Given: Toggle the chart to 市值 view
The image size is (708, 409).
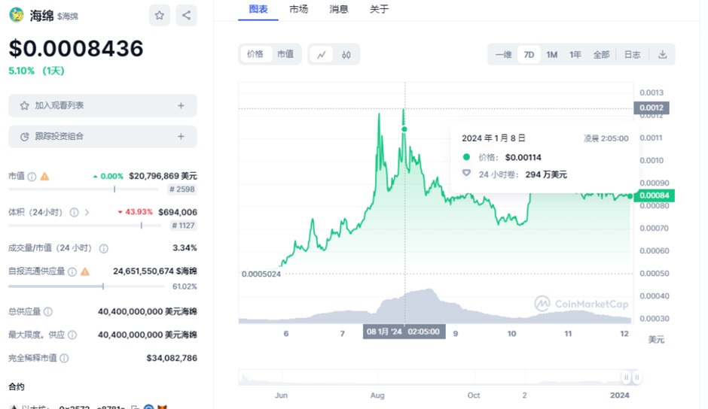Looking at the screenshot, I should [x=285, y=54].
